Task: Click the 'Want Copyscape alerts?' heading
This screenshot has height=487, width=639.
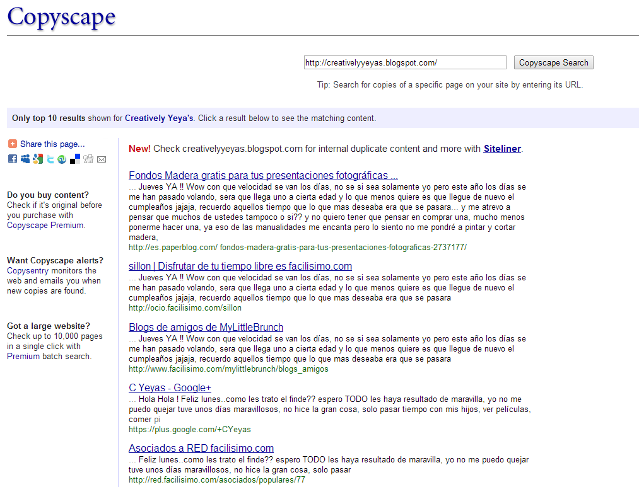Action: (x=55, y=260)
